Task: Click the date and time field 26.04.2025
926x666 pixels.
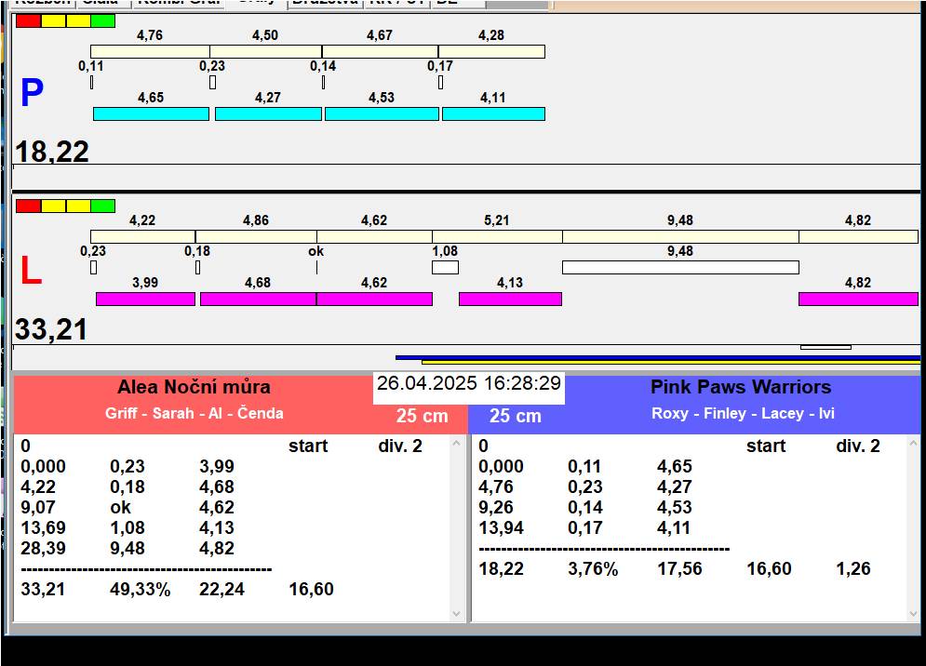Action: 469,384
